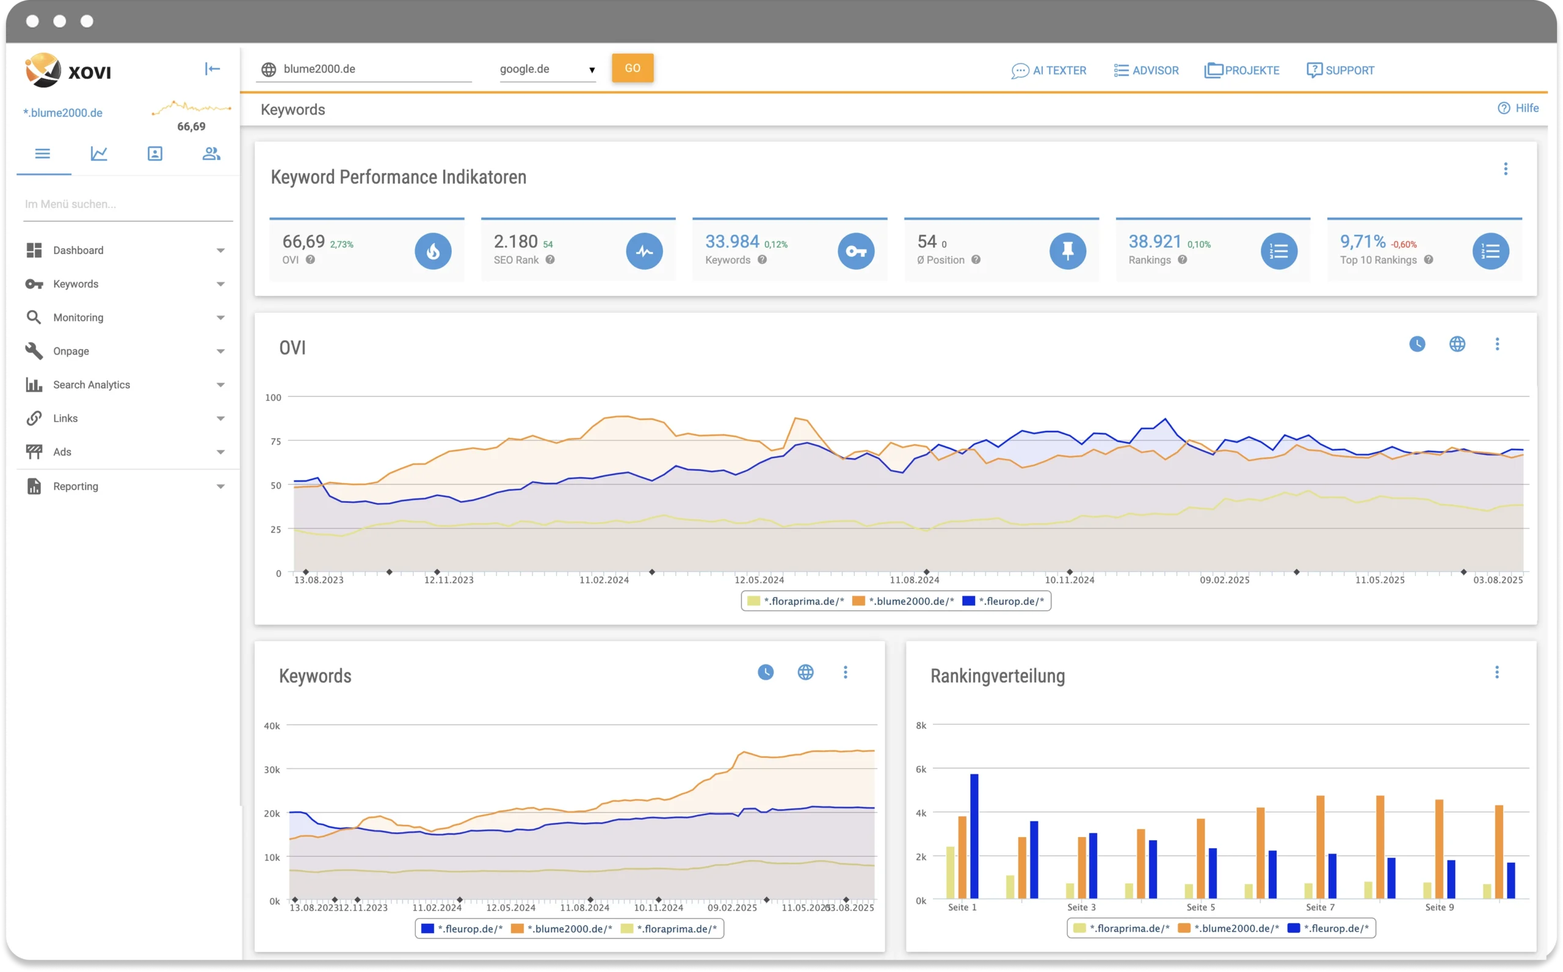Collapse the sidebar with the arrow icon
This screenshot has width=1563, height=972.
[212, 69]
